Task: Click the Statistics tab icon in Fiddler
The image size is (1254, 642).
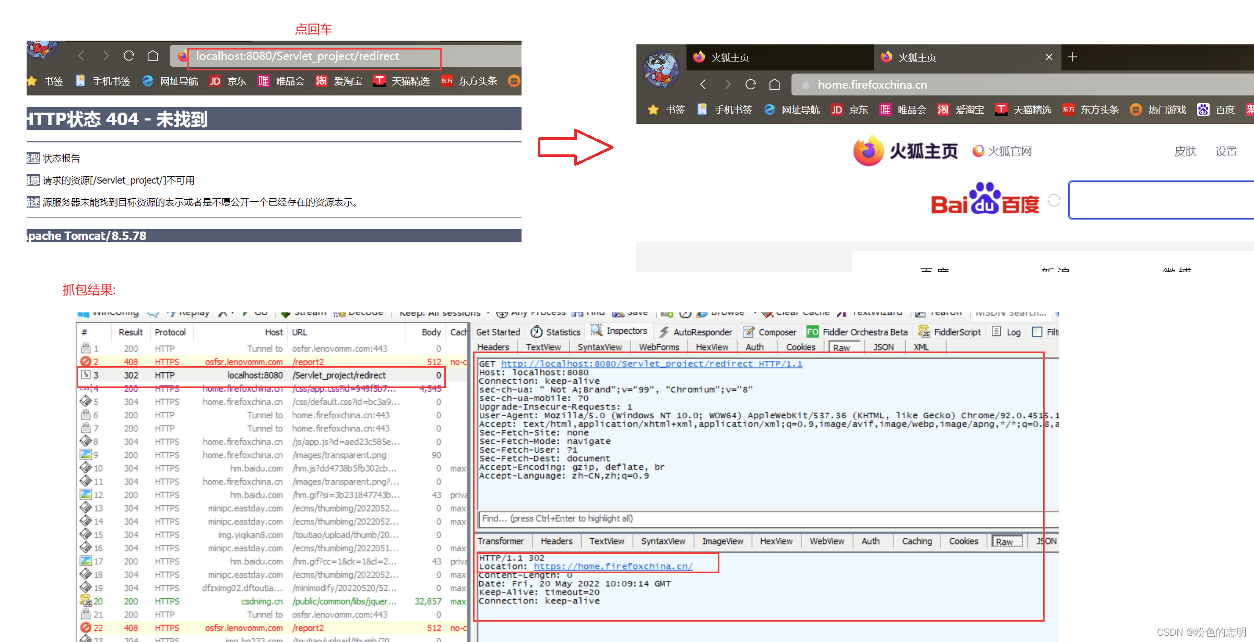Action: tap(536, 332)
